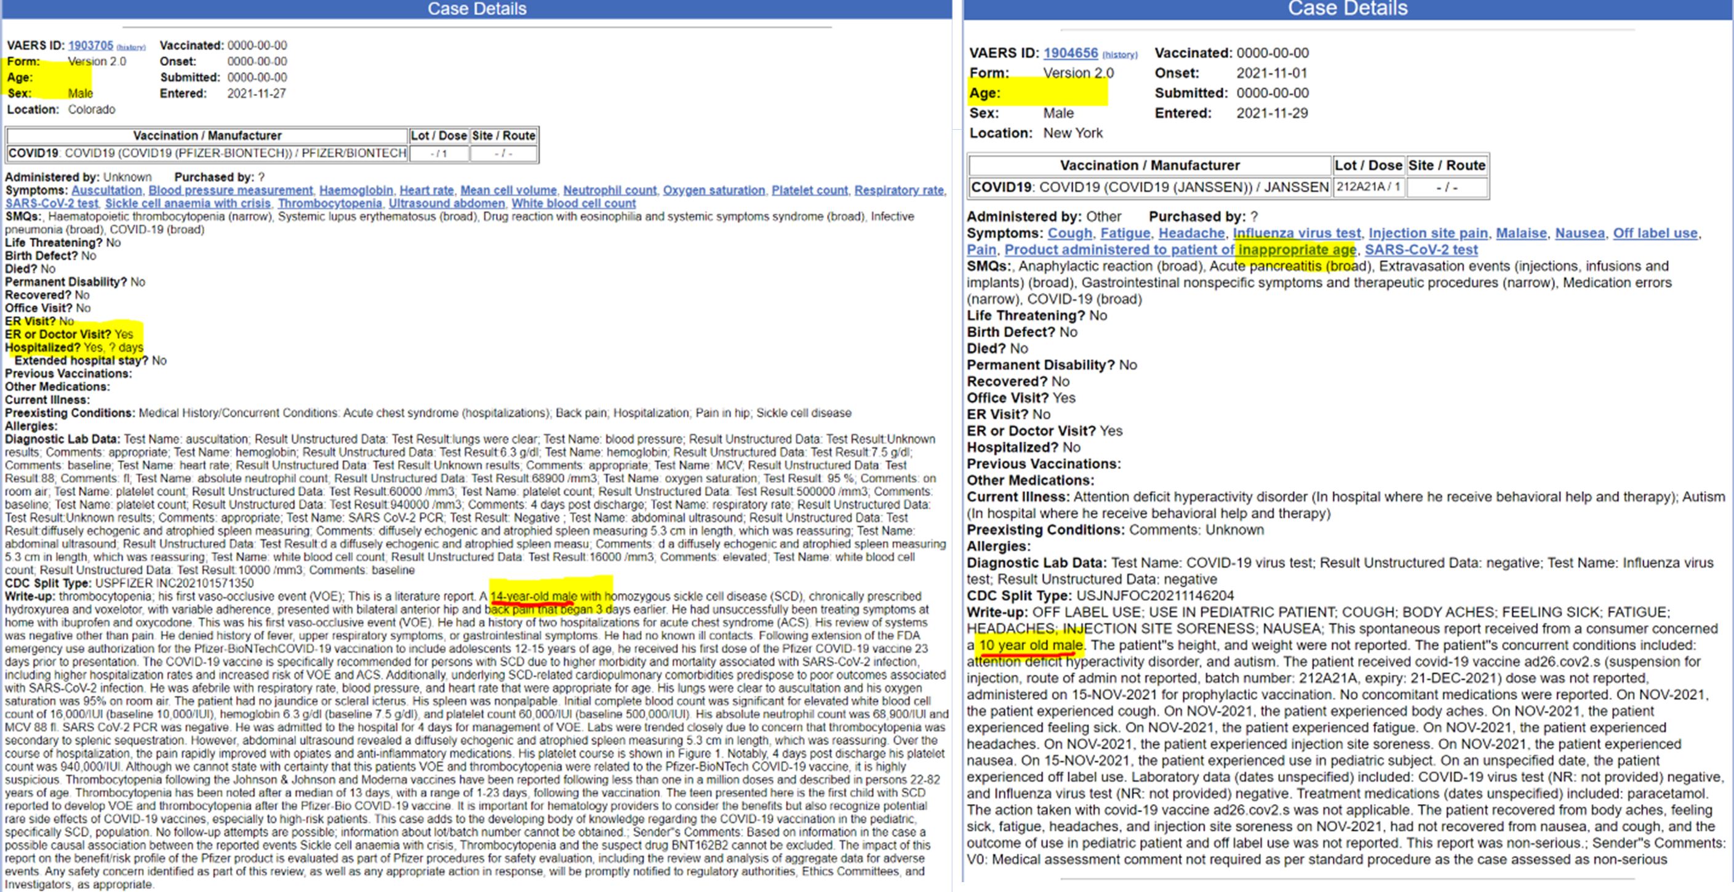This screenshot has height=892, width=1734.
Task: Select left Case Details header bar
Action: point(477,9)
